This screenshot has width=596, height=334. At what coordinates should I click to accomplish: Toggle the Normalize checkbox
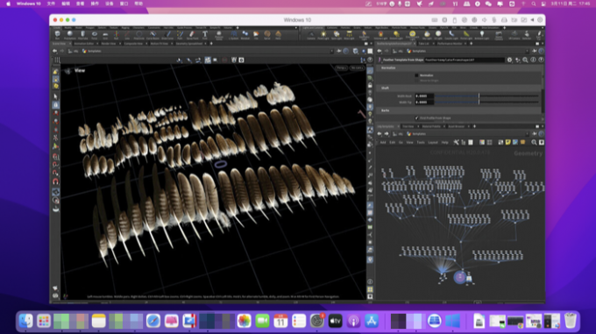click(416, 75)
